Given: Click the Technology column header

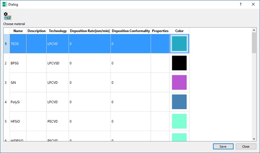Looking at the screenshot, I should (x=57, y=31).
